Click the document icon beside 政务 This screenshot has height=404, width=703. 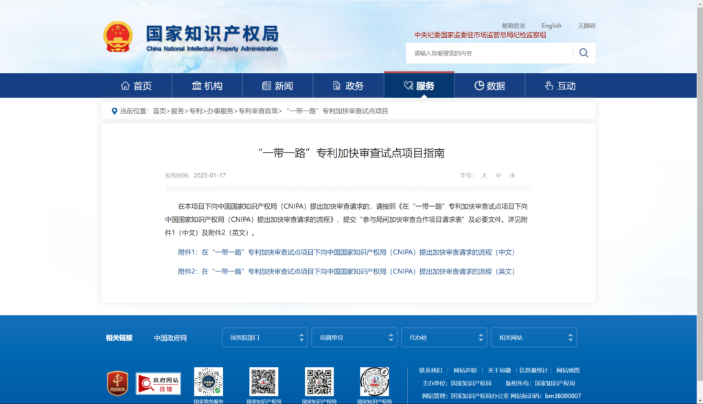tap(336, 86)
